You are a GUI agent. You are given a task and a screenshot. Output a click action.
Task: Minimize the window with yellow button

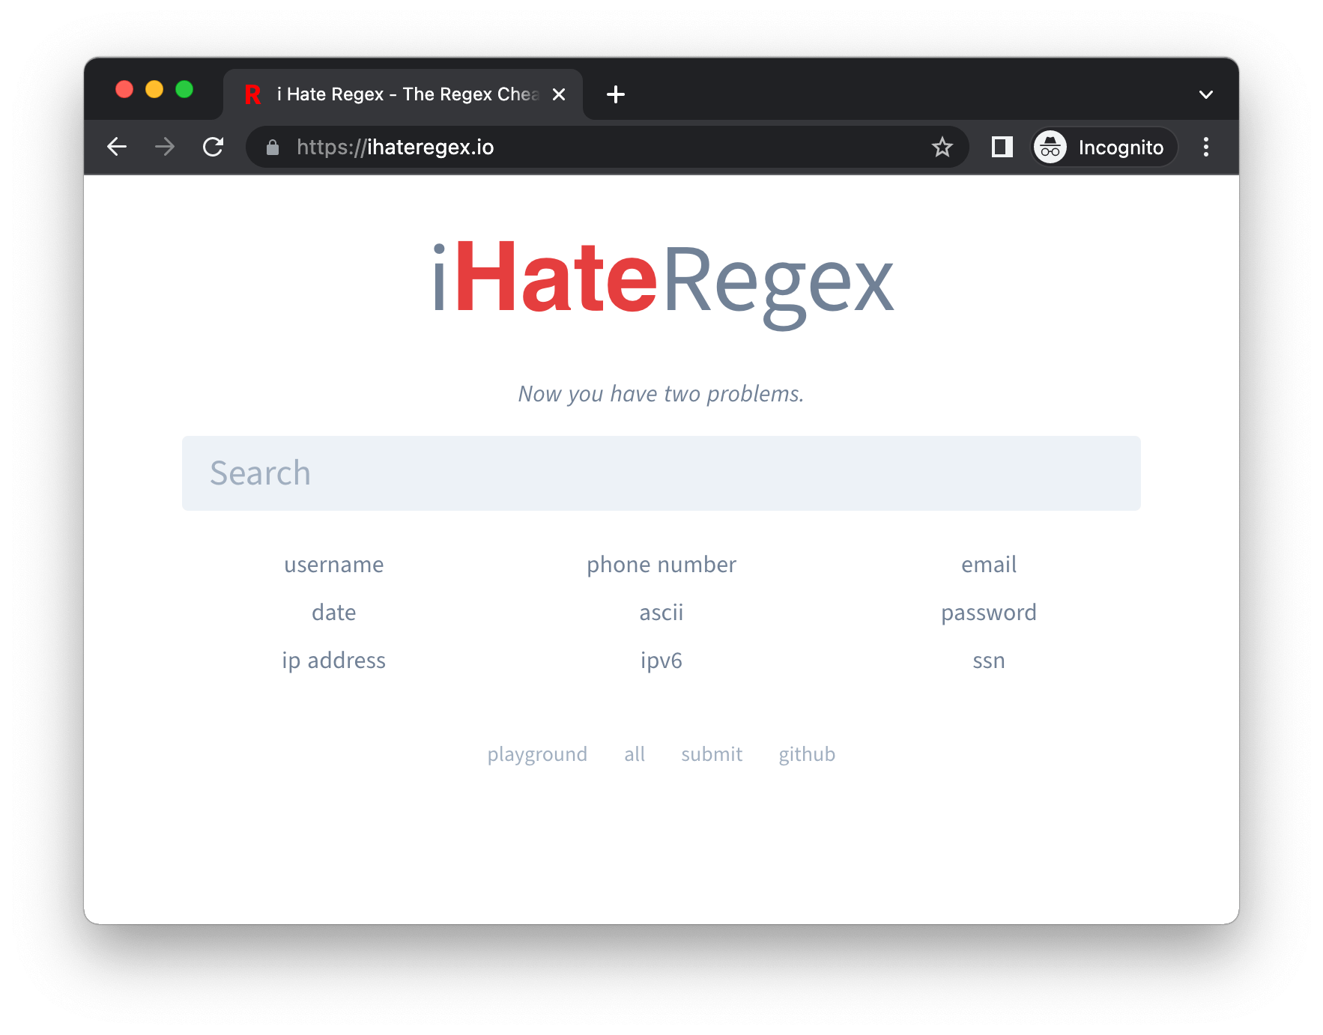(x=154, y=90)
